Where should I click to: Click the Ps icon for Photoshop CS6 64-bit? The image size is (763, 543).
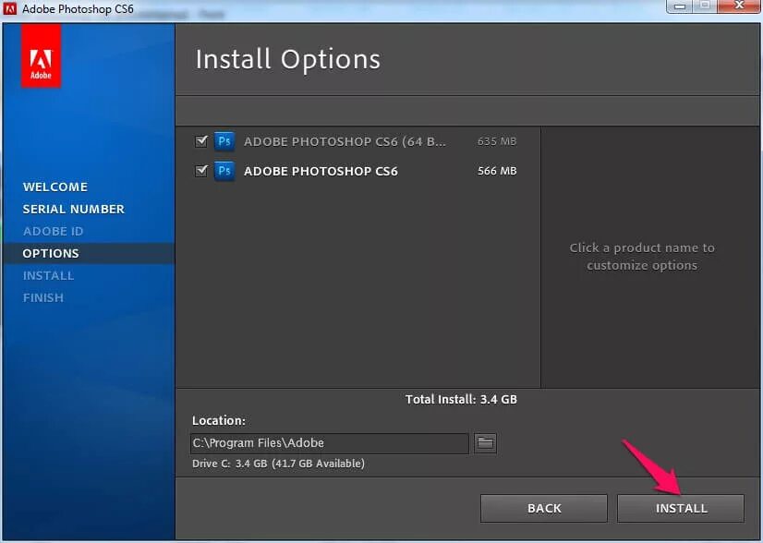point(224,141)
